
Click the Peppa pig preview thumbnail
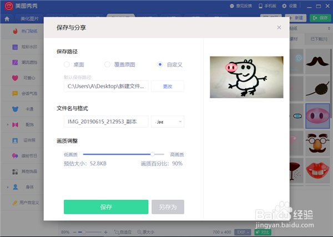tap(246, 77)
